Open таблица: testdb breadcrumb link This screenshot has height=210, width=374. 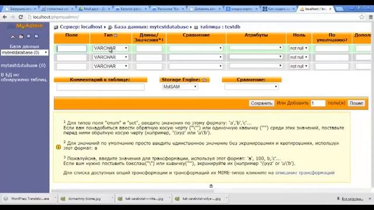point(220,27)
